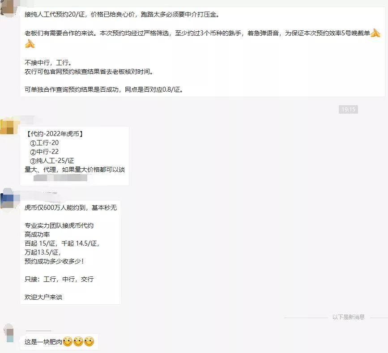The image size is (388, 353).
Task: Click the blurred contact info in message
Action: [x=60, y=178]
